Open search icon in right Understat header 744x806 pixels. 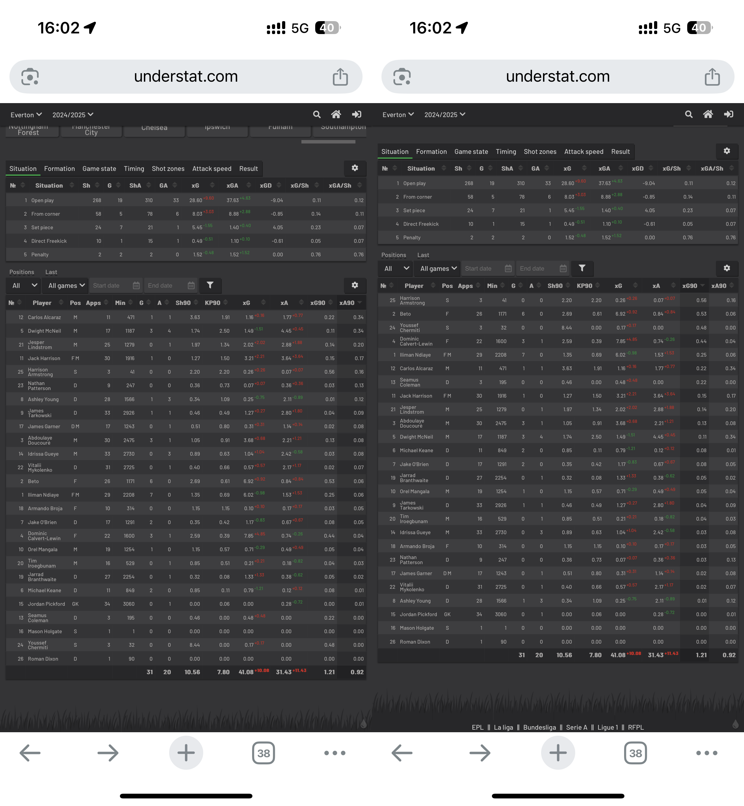click(x=689, y=114)
